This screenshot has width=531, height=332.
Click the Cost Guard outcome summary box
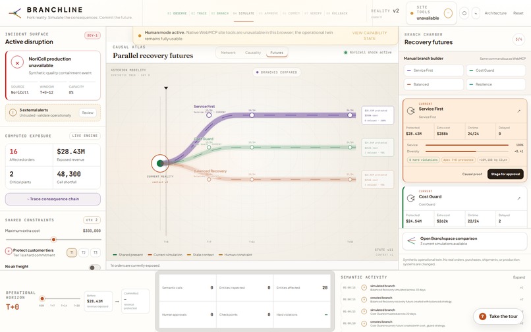pos(377,148)
